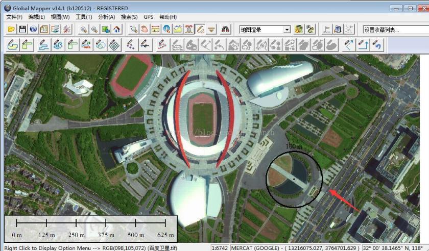Toggle the digitizer pencil tool
The width and height of the screenshot is (429, 251).
(x=200, y=29)
